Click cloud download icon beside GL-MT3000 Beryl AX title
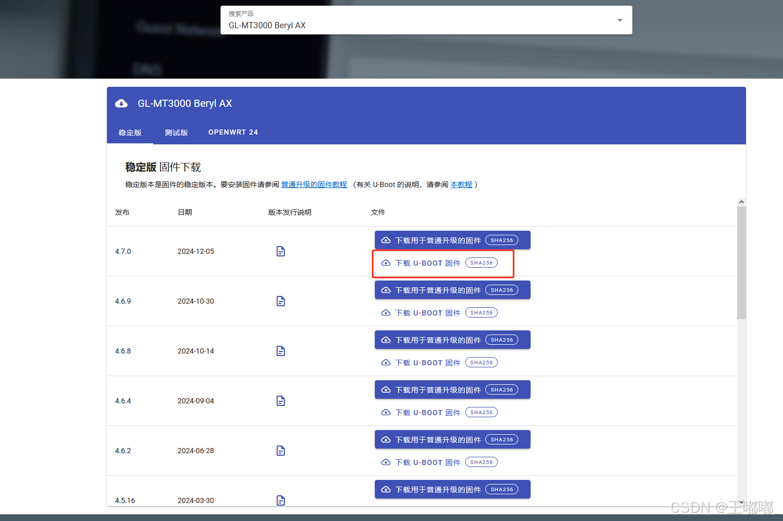 tap(121, 103)
